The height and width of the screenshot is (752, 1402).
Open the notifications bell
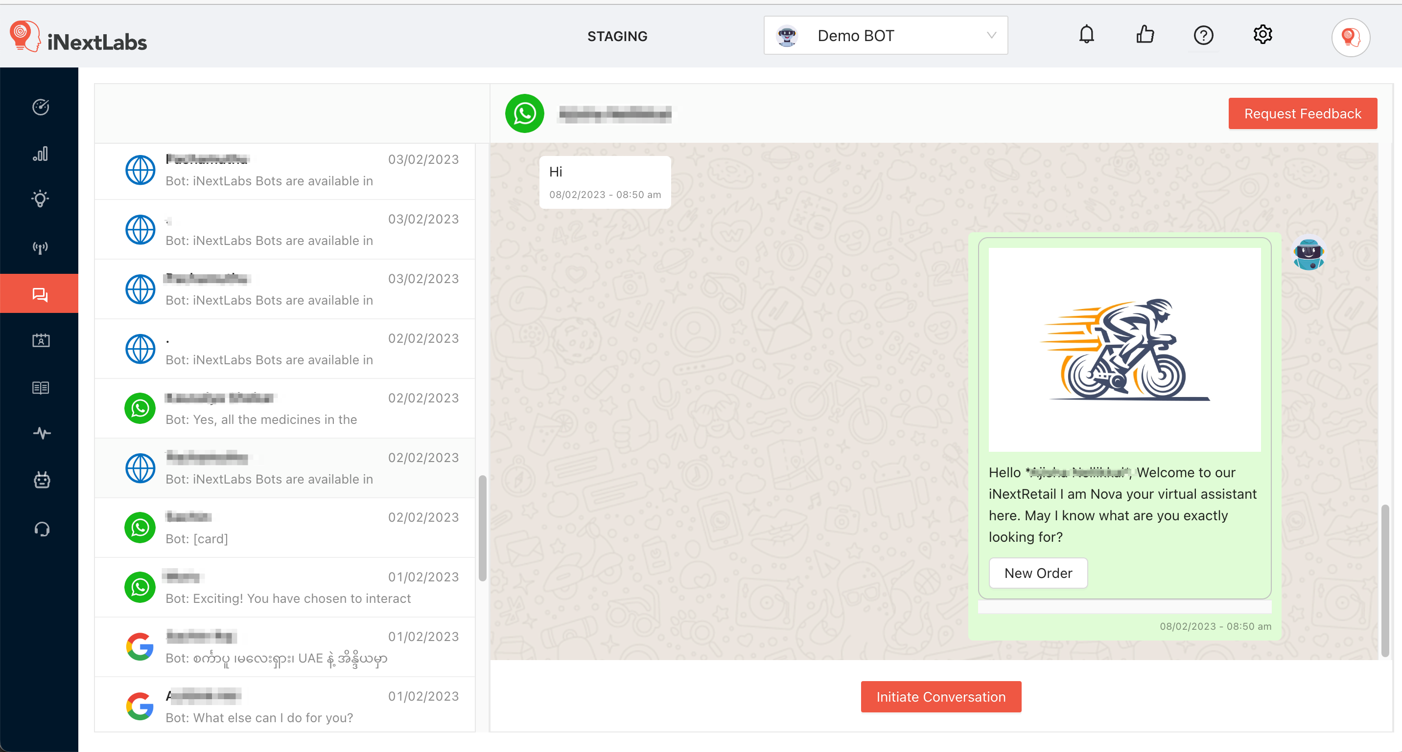coord(1087,34)
